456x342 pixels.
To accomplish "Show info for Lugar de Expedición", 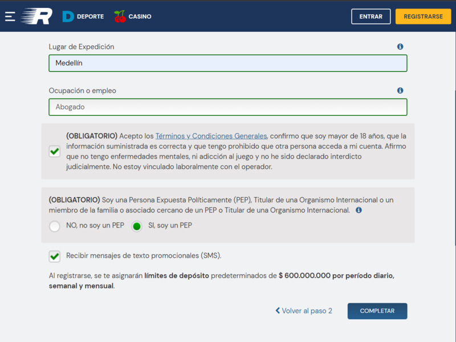I will pos(400,47).
